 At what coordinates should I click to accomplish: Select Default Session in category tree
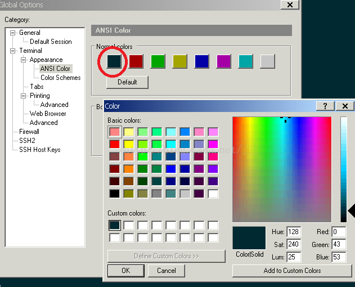[x=51, y=42]
